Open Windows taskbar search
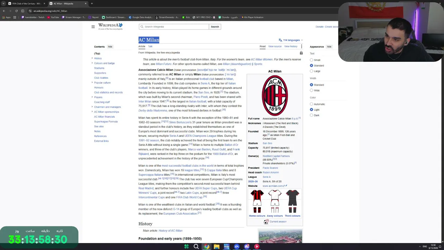The image size is (444, 250). (196, 247)
